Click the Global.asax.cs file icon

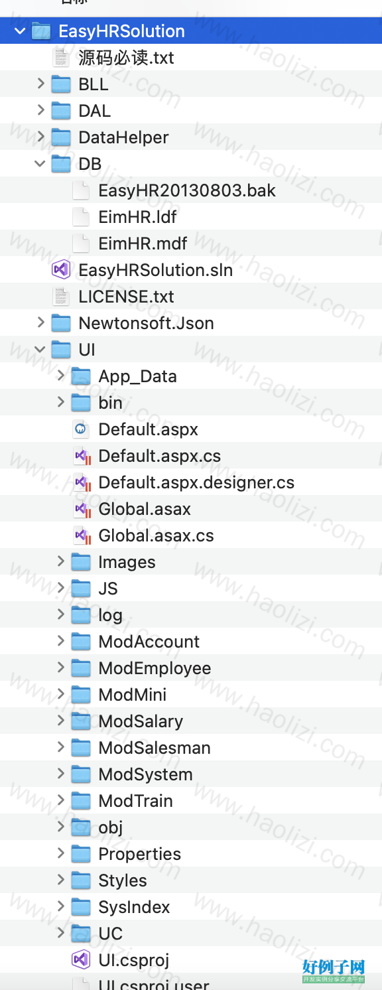point(82,535)
